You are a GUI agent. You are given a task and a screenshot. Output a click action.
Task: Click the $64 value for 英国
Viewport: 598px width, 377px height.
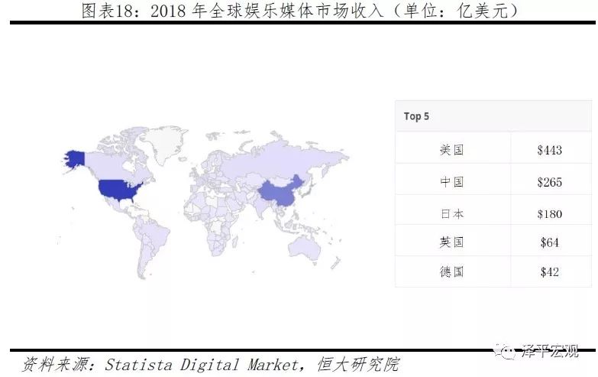click(549, 242)
